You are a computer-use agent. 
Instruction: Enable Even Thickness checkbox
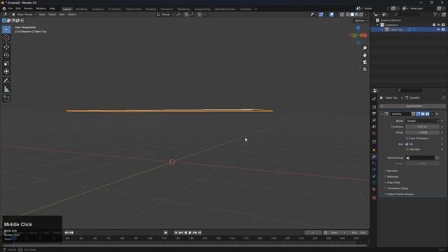407,139
